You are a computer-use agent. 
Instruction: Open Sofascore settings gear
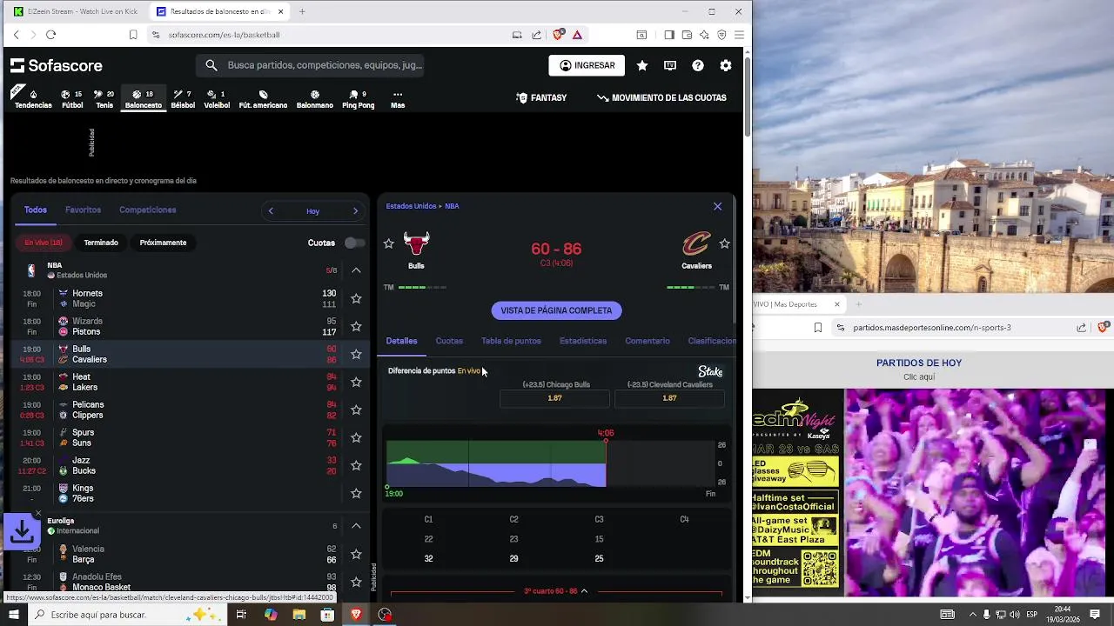click(x=726, y=65)
